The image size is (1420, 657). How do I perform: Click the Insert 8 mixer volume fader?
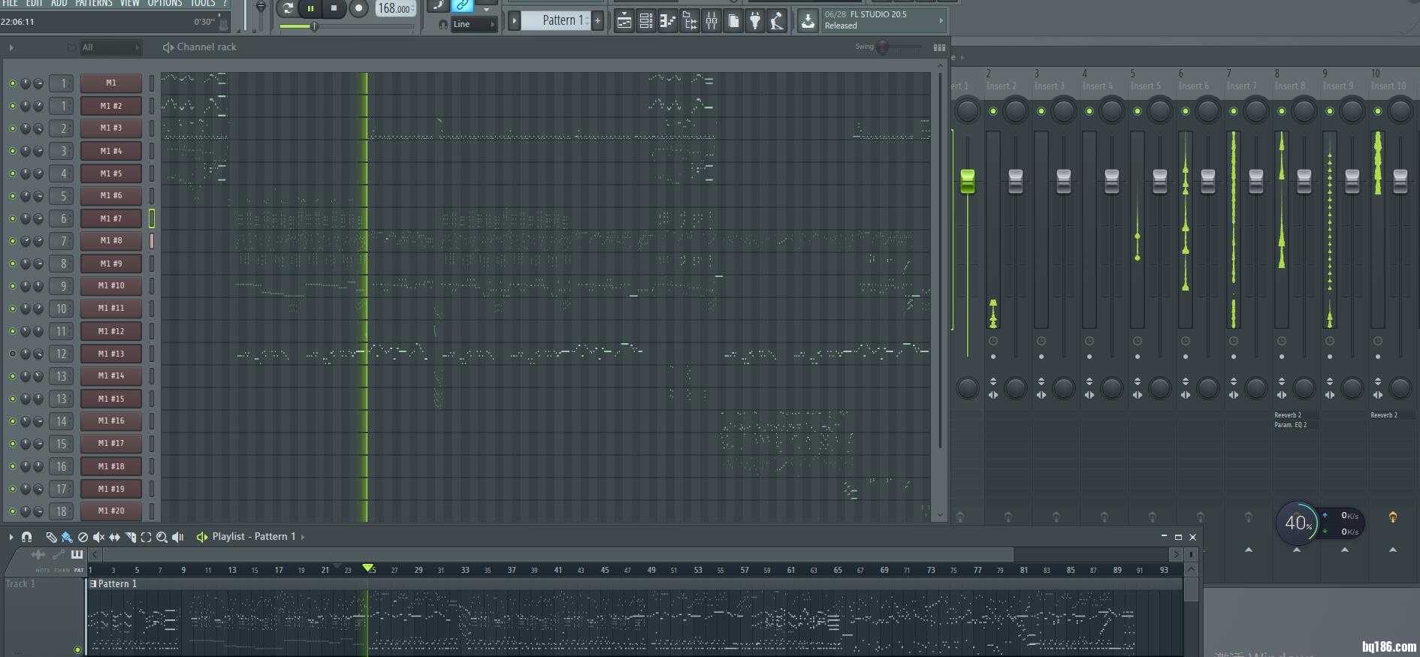click(1304, 180)
